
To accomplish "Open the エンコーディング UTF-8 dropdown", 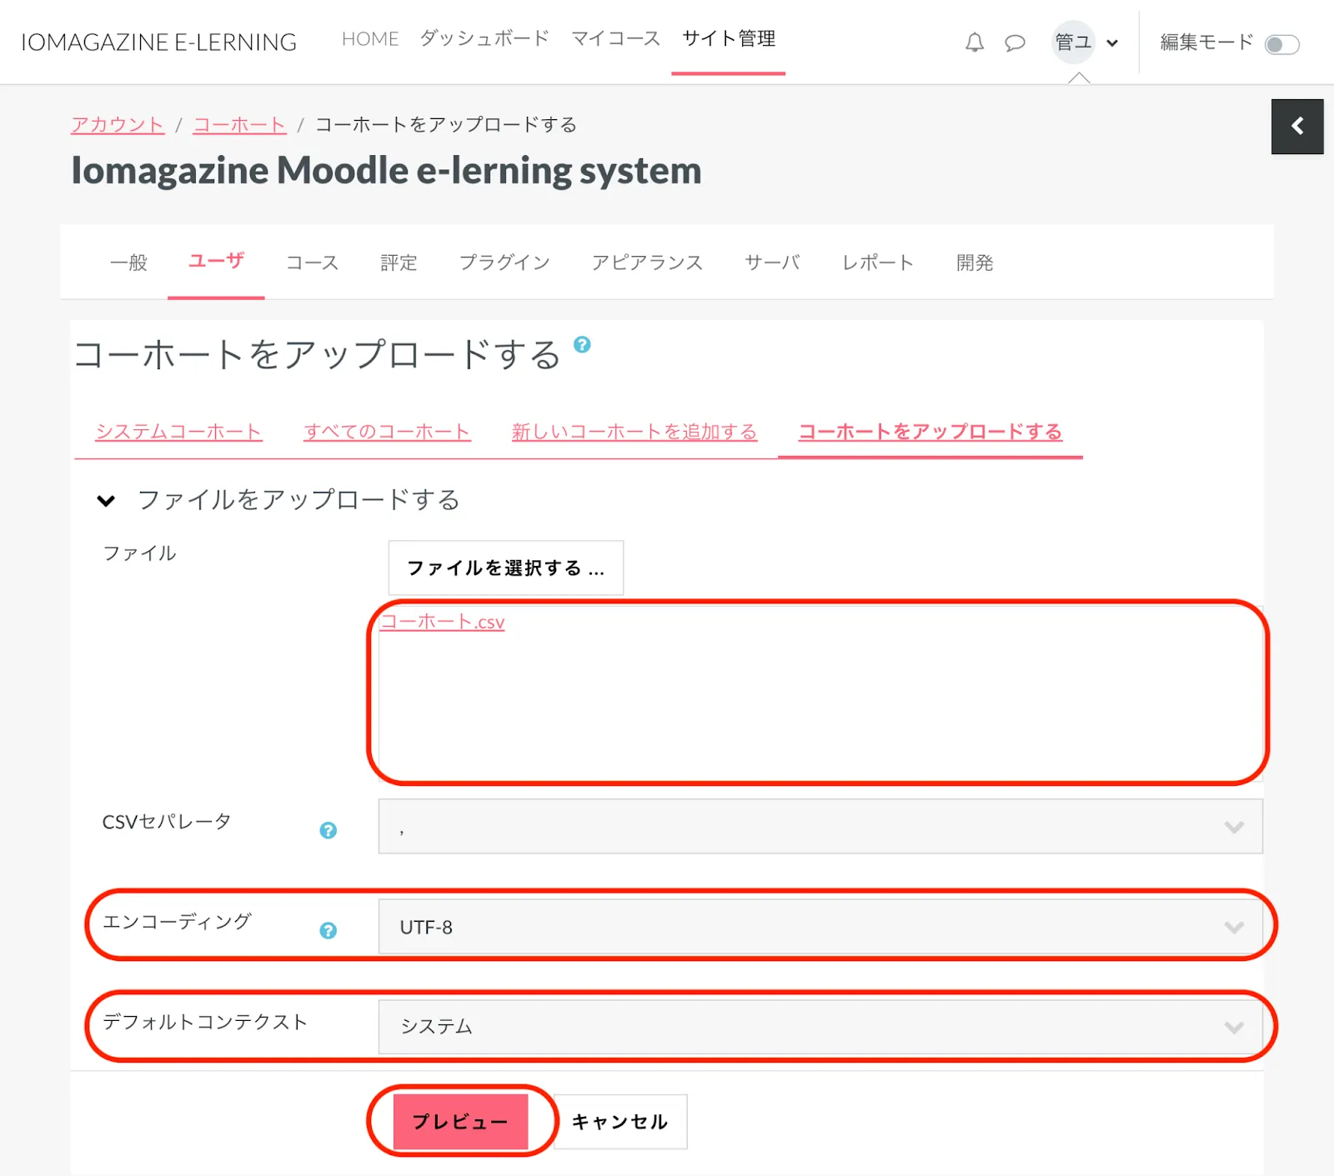I will tap(820, 927).
